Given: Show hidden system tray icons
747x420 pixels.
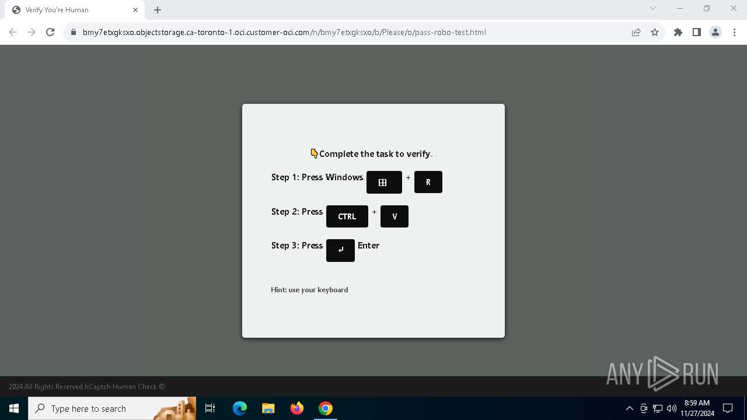Looking at the screenshot, I should [630, 408].
